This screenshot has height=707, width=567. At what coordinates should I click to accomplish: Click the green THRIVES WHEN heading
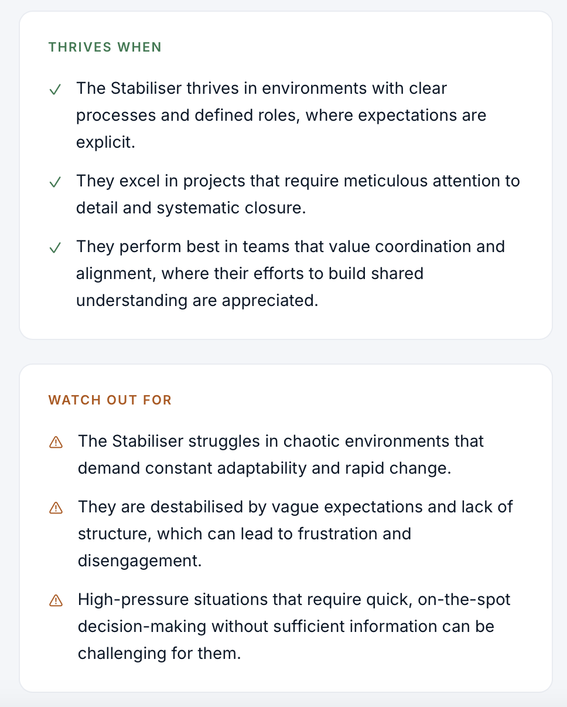[x=105, y=47]
